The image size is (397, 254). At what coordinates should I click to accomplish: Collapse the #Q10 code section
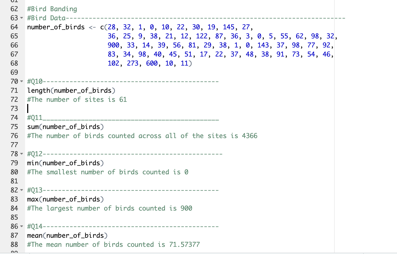[x=21, y=81]
